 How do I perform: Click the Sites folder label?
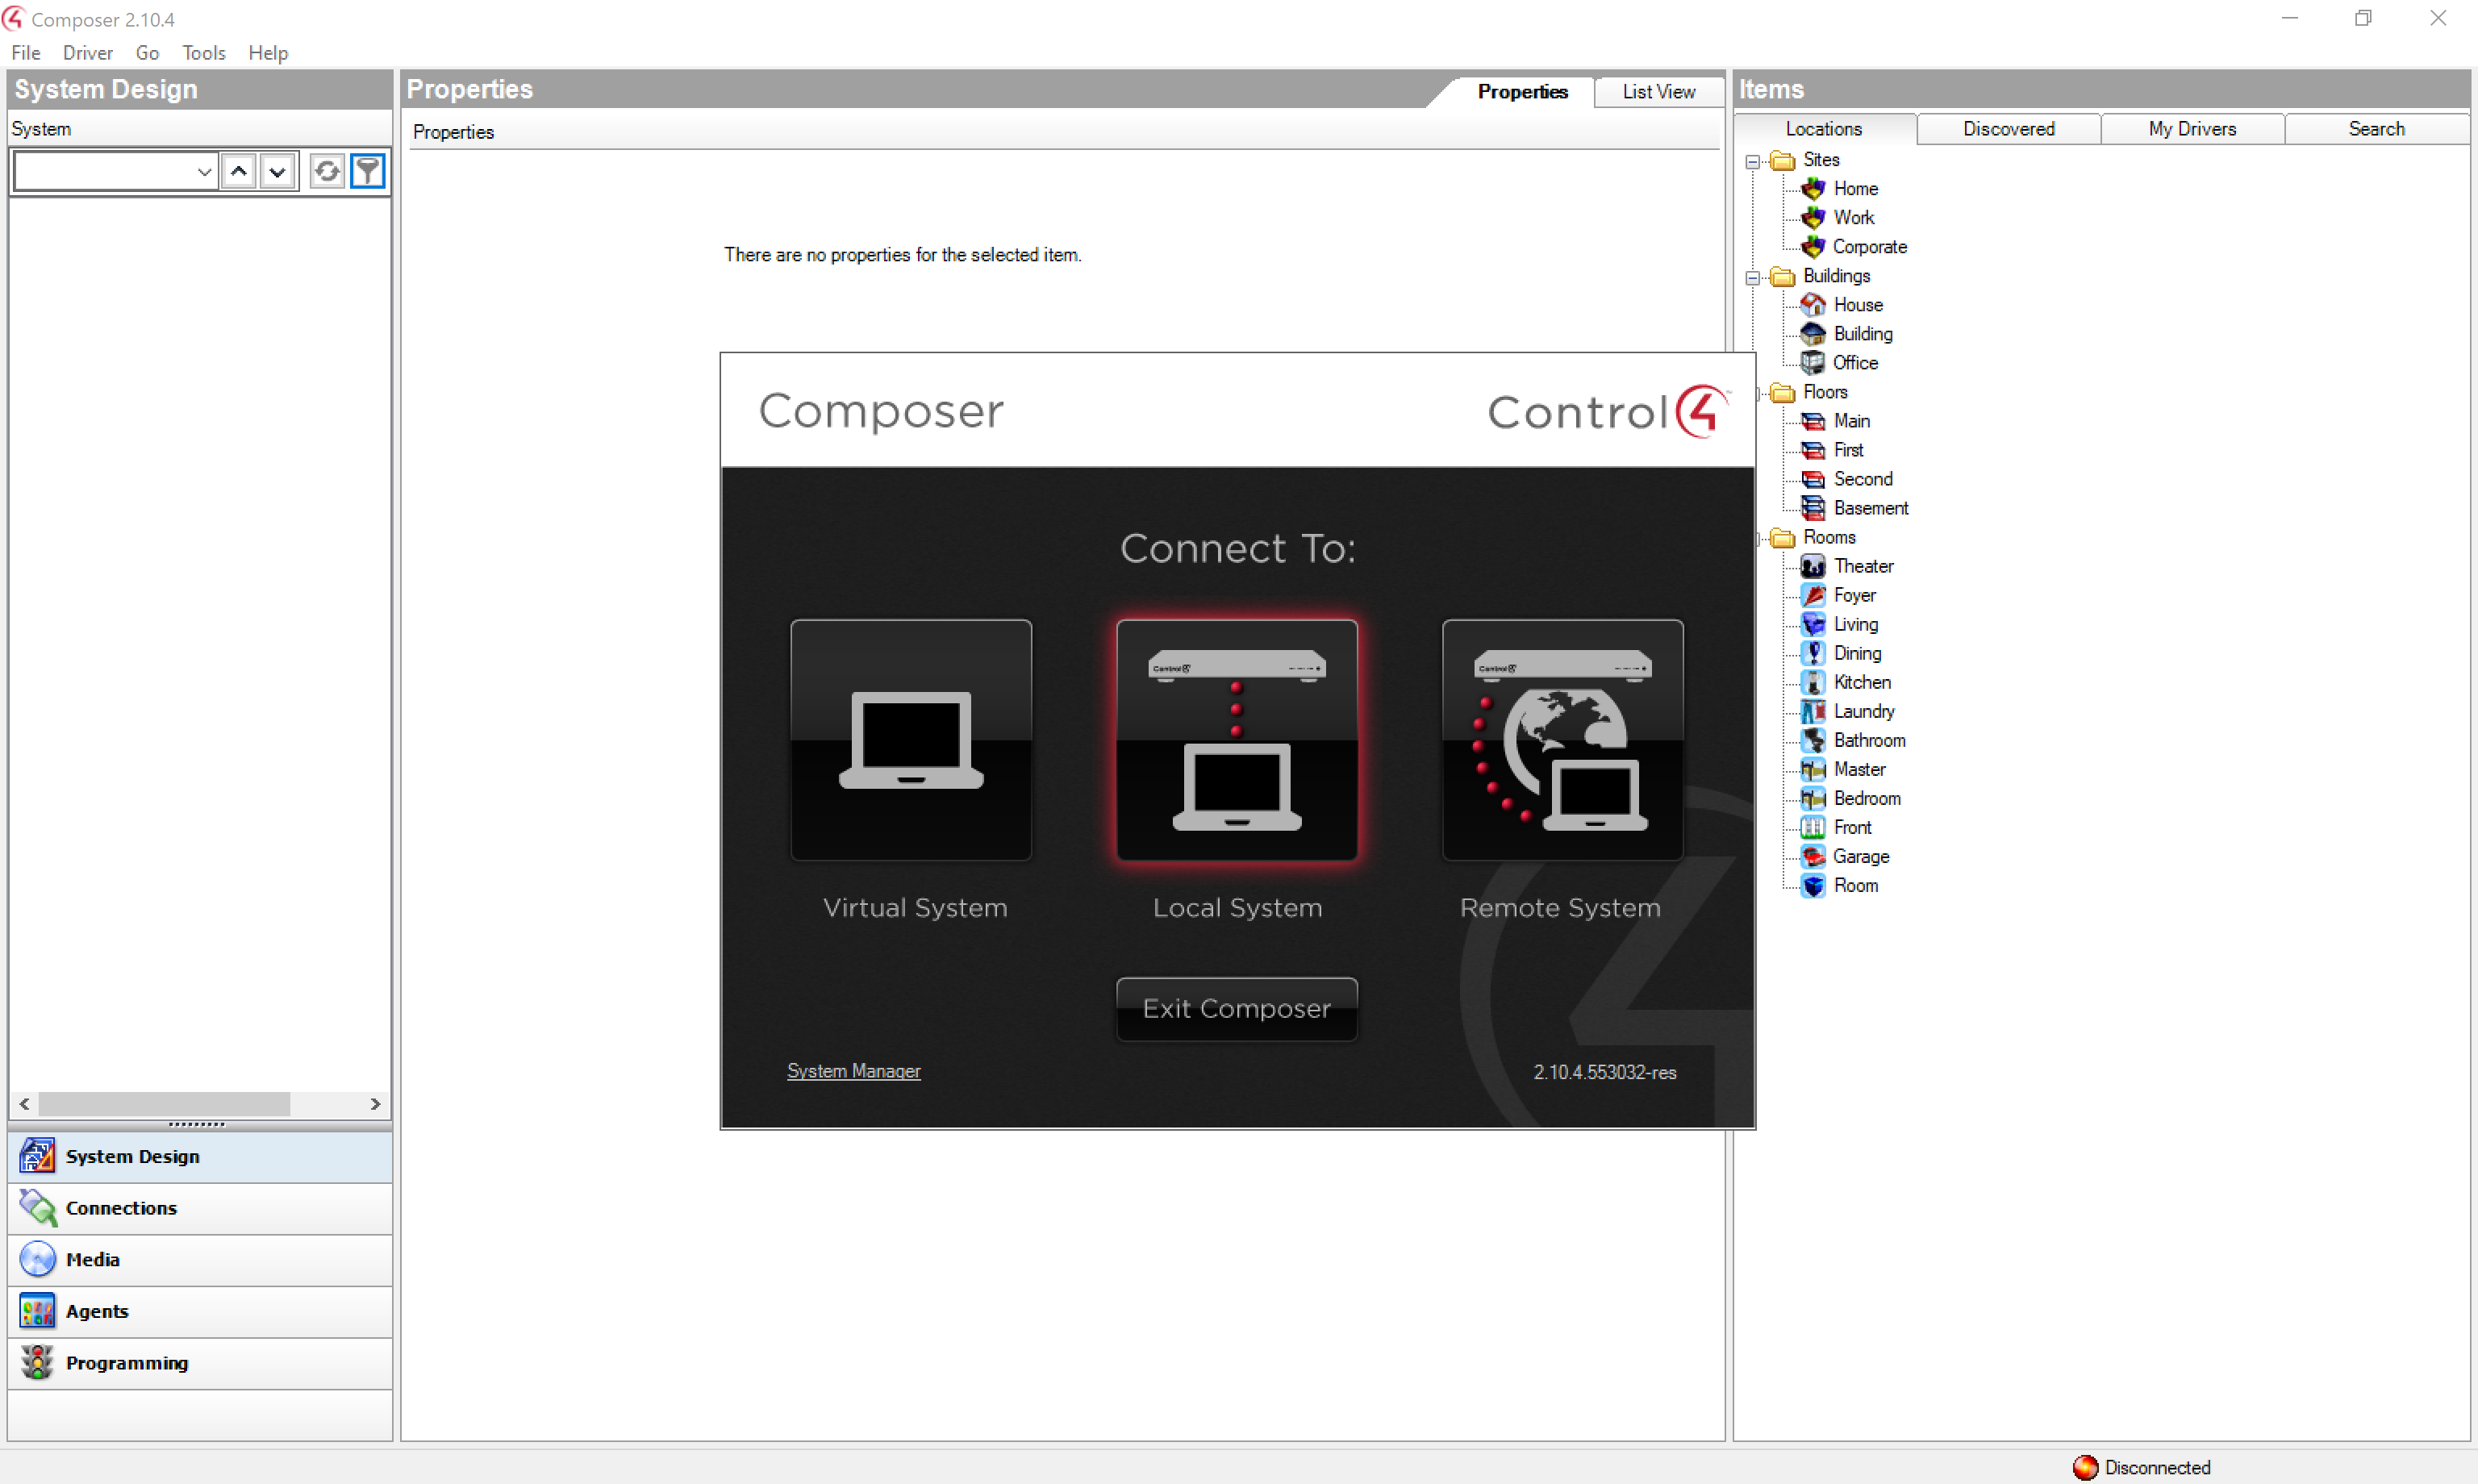point(1821,160)
